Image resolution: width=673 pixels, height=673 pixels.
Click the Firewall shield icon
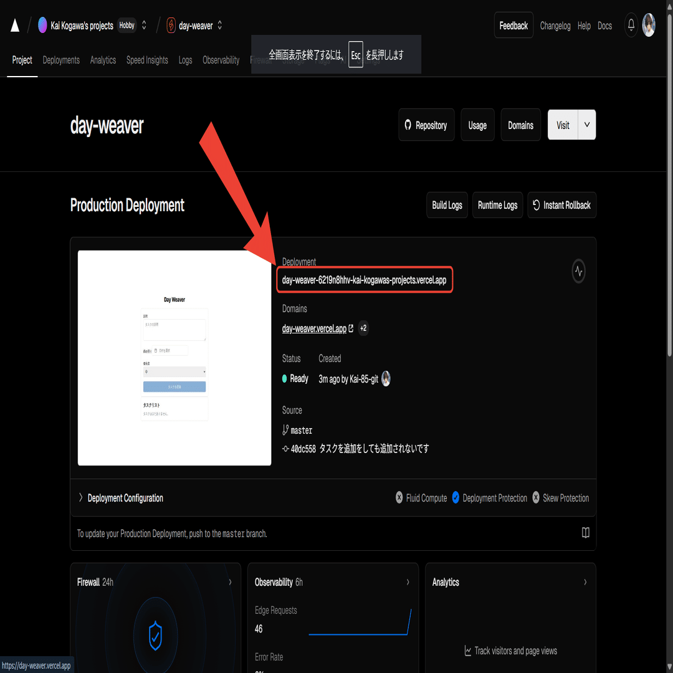click(155, 636)
